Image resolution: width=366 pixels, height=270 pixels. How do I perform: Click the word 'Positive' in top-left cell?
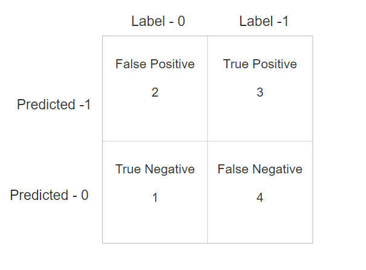[x=172, y=64]
